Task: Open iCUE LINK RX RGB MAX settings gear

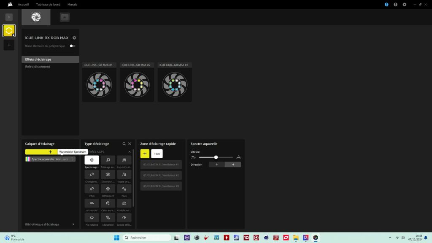Action: click(74, 38)
